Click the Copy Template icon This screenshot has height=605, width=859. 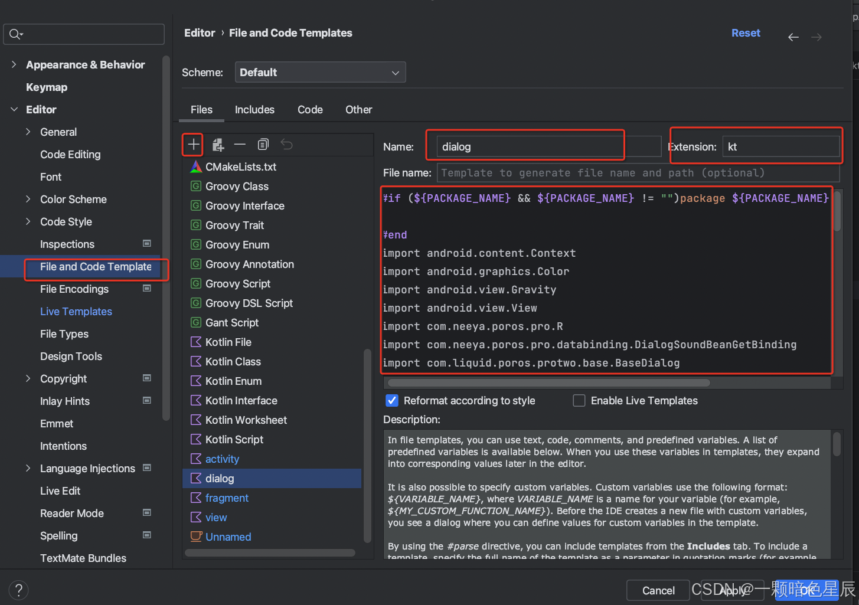click(263, 145)
